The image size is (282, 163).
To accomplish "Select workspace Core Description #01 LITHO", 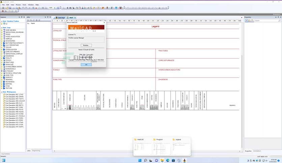I will pos(15,95).
